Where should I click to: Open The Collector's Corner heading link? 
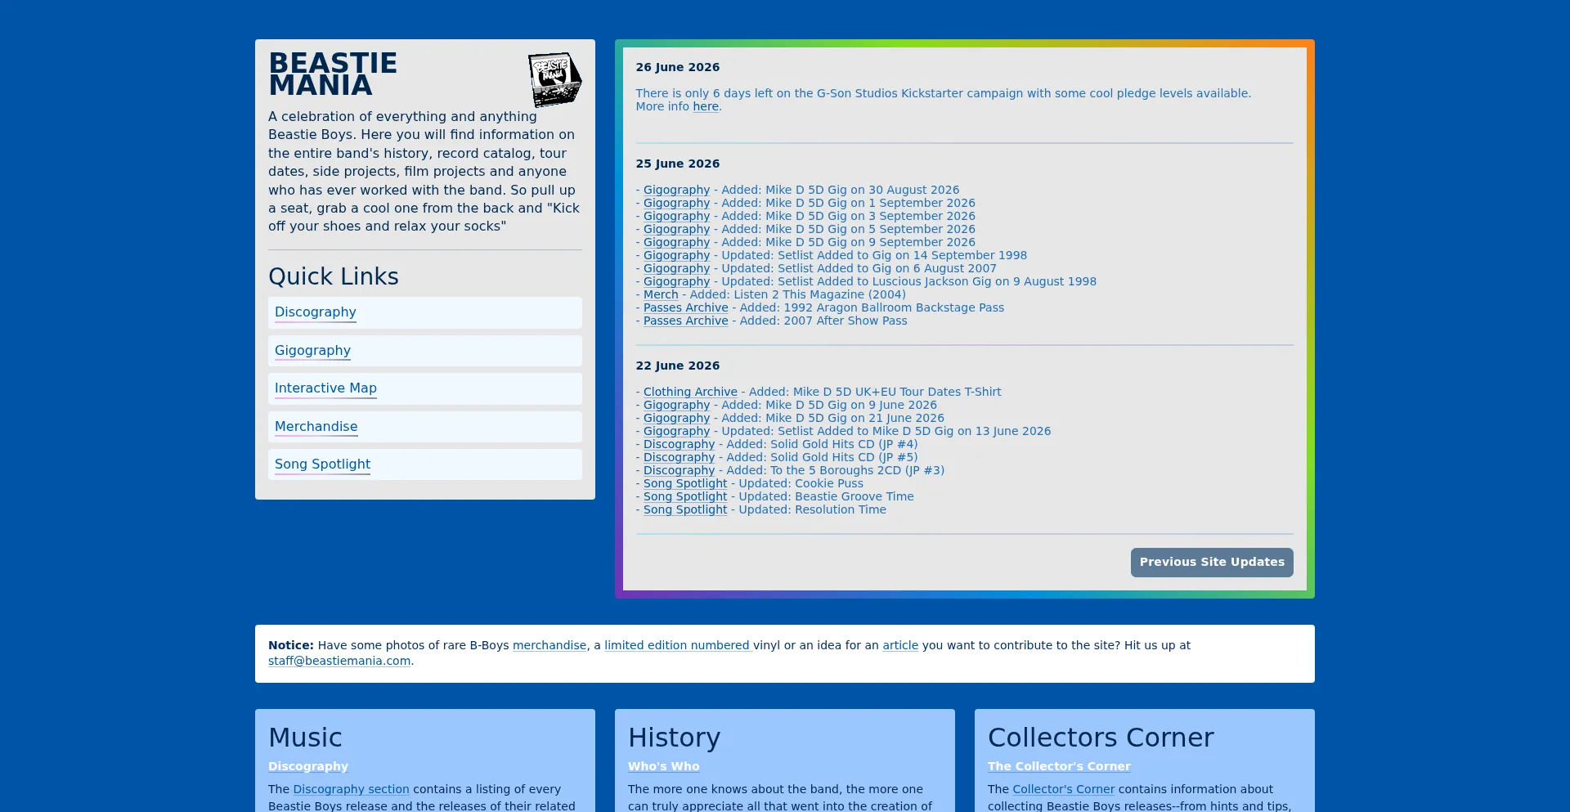pos(1059,767)
